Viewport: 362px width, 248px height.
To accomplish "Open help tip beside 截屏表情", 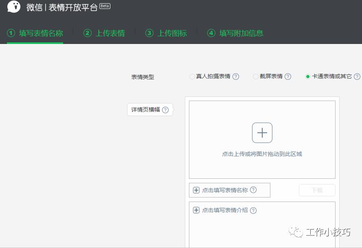I will [288, 76].
